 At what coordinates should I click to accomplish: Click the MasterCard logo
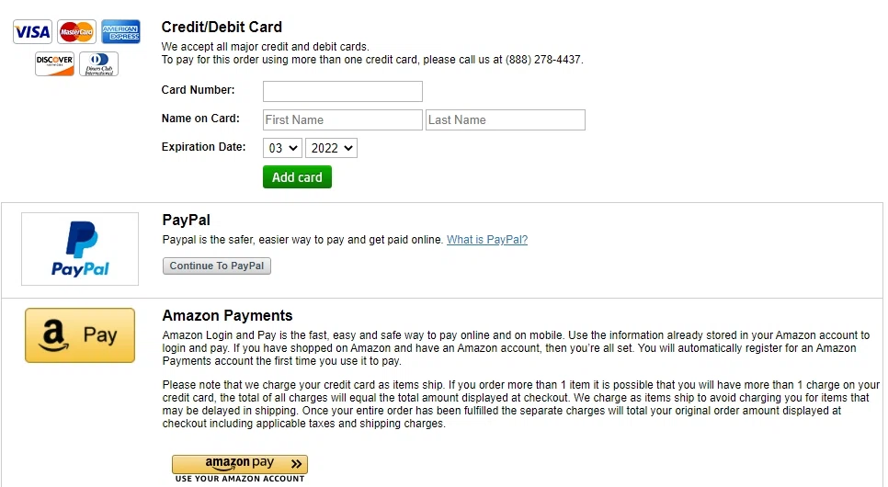coord(76,32)
